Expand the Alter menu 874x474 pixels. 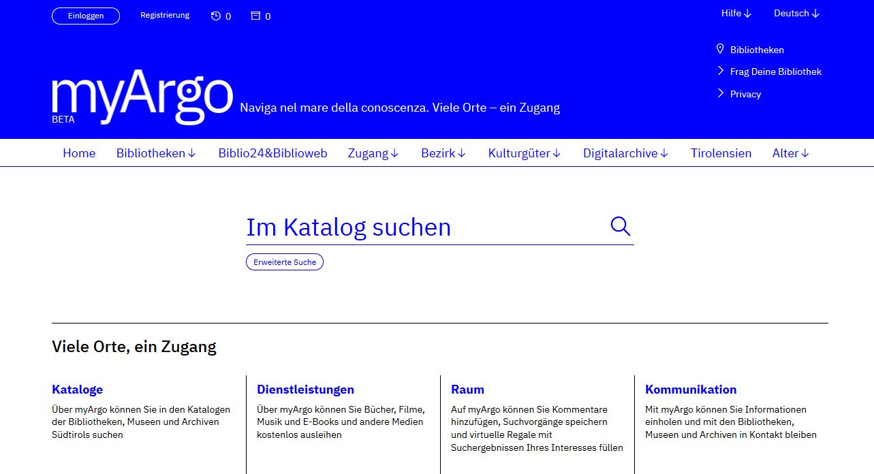[x=791, y=153]
